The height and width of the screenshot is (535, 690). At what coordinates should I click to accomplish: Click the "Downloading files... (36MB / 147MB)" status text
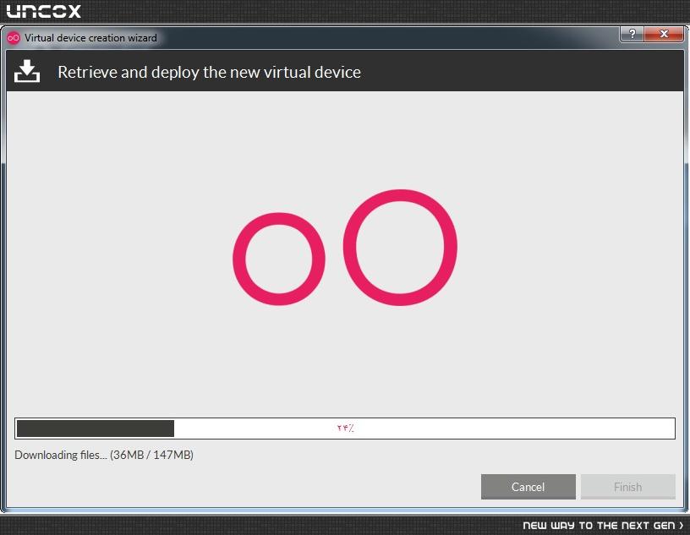104,455
